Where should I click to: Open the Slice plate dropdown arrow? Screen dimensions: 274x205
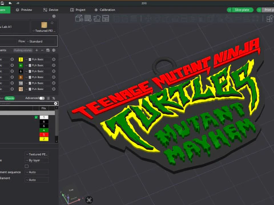point(229,10)
